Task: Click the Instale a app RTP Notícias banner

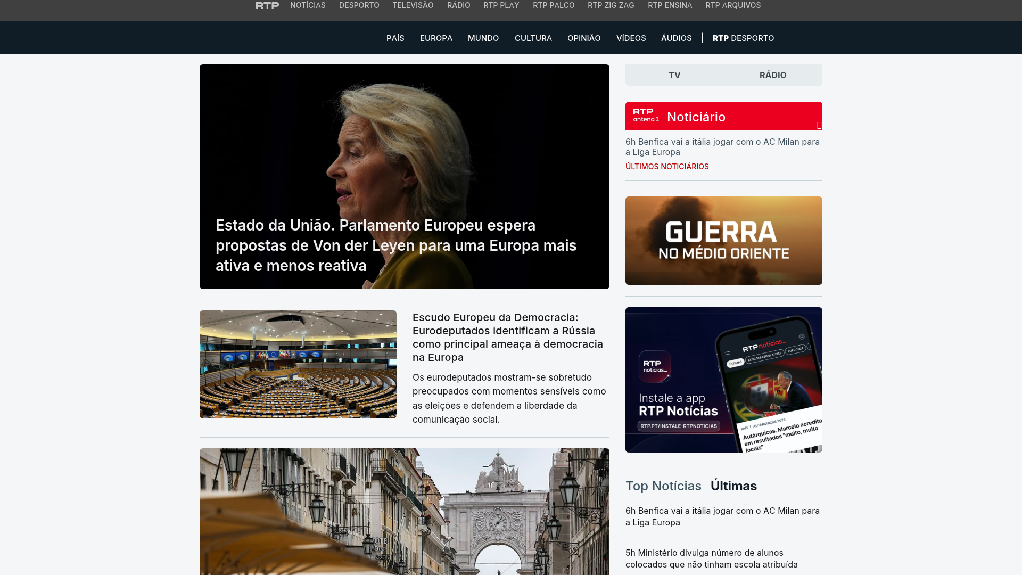Action: 724,380
